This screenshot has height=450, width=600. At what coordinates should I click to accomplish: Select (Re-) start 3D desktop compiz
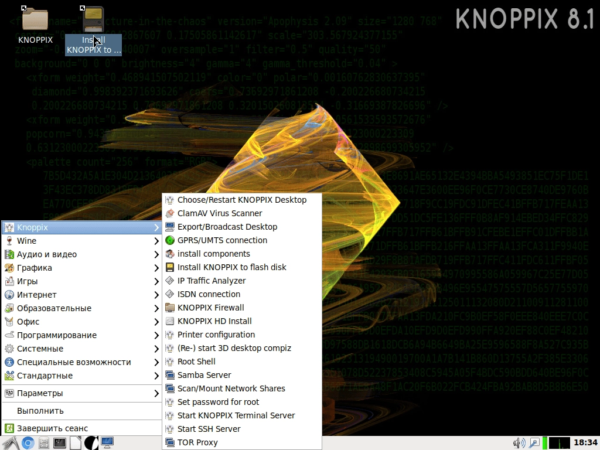tap(242, 348)
